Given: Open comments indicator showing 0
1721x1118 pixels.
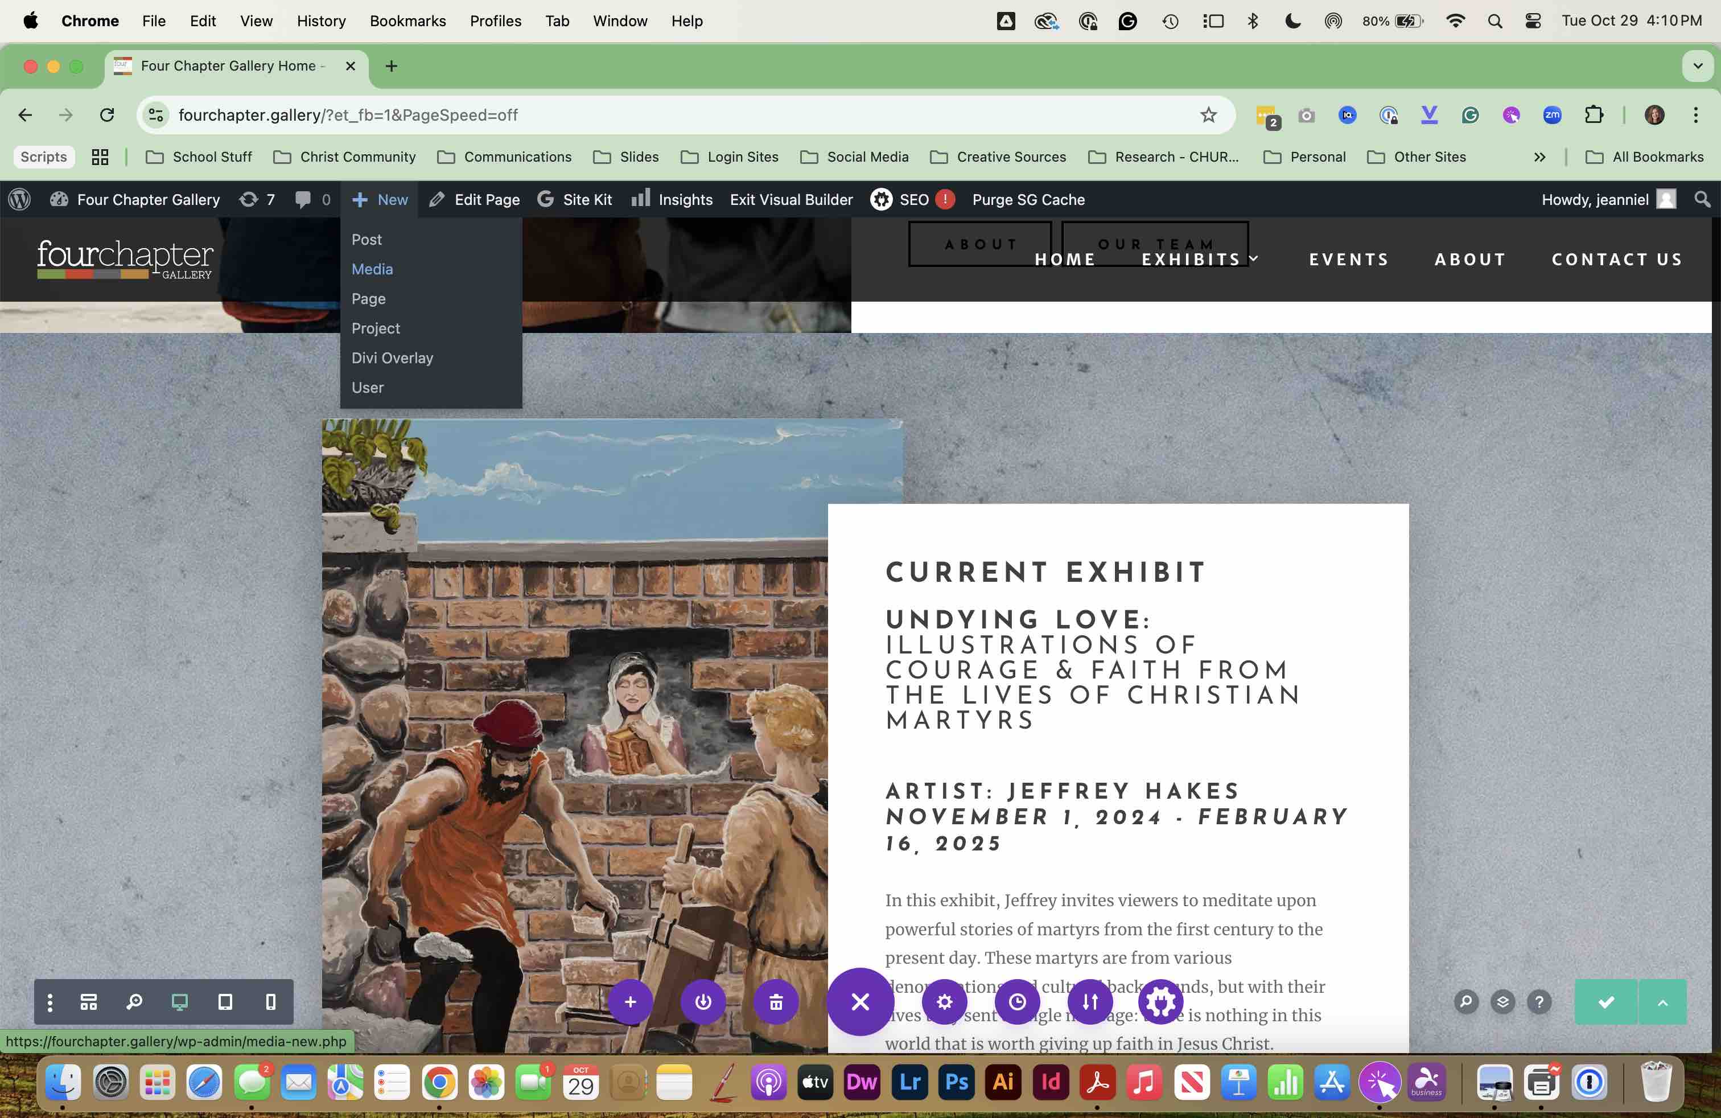Looking at the screenshot, I should tap(312, 200).
